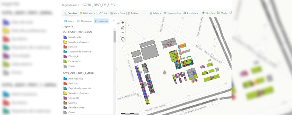Switch to the Conteúdo tab

click(84, 21)
